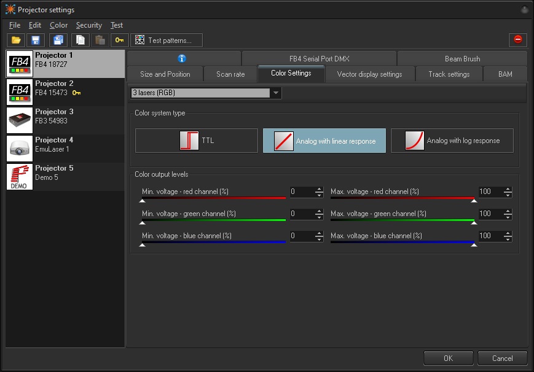The image size is (534, 372).
Task: Select TTL color system type
Action: click(x=197, y=141)
